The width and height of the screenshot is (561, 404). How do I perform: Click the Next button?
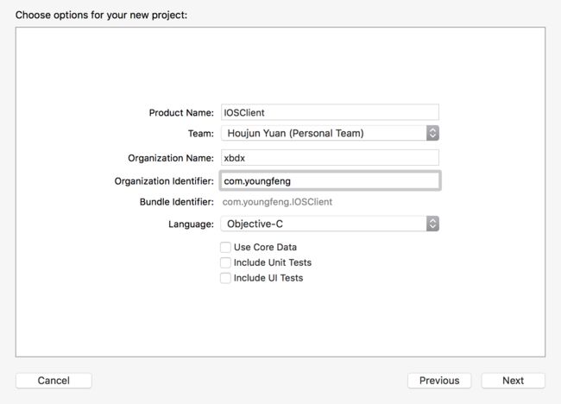[513, 381]
